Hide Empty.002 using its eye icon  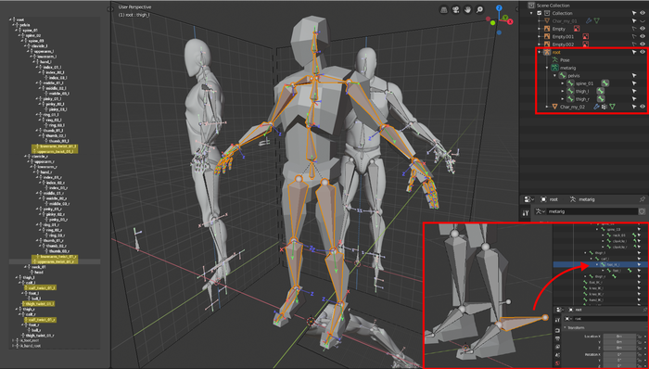(643, 45)
